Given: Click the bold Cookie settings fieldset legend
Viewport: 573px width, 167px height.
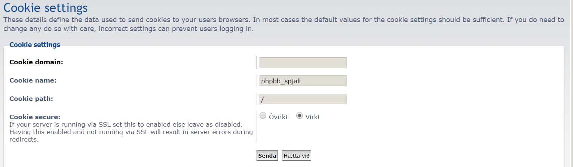Looking at the screenshot, I should click(35, 45).
